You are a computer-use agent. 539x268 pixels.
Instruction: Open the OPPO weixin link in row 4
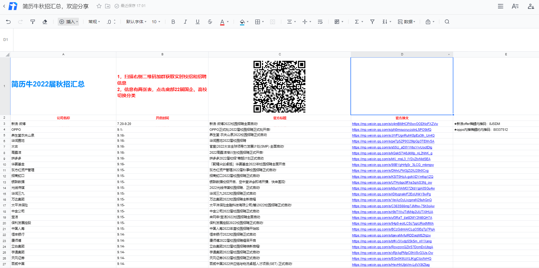pos(392,130)
